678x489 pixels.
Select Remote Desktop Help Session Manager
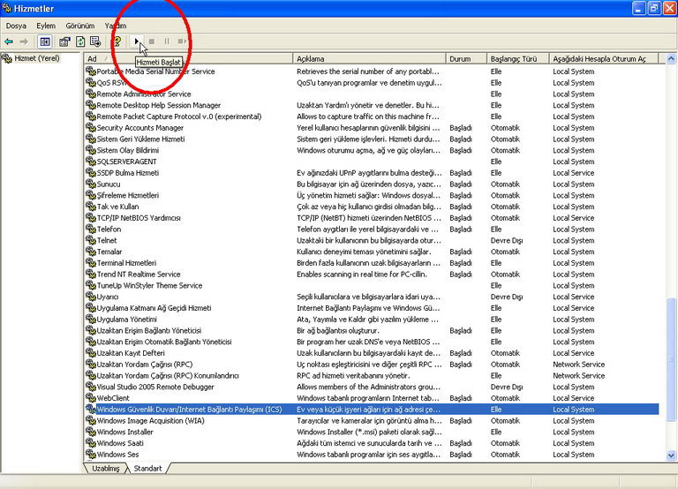[x=372, y=105]
